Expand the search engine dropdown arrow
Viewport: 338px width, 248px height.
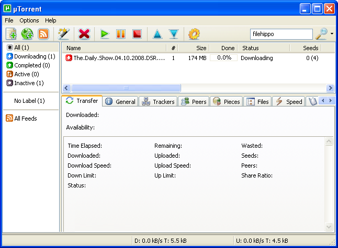(x=332, y=34)
